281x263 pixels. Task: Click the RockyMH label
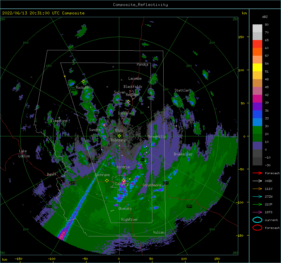click(x=82, y=88)
